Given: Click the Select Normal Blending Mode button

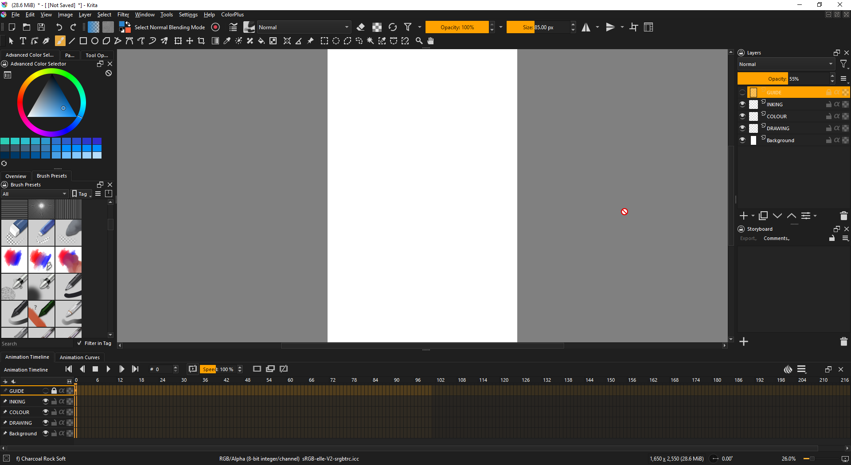Looking at the screenshot, I should click(169, 27).
